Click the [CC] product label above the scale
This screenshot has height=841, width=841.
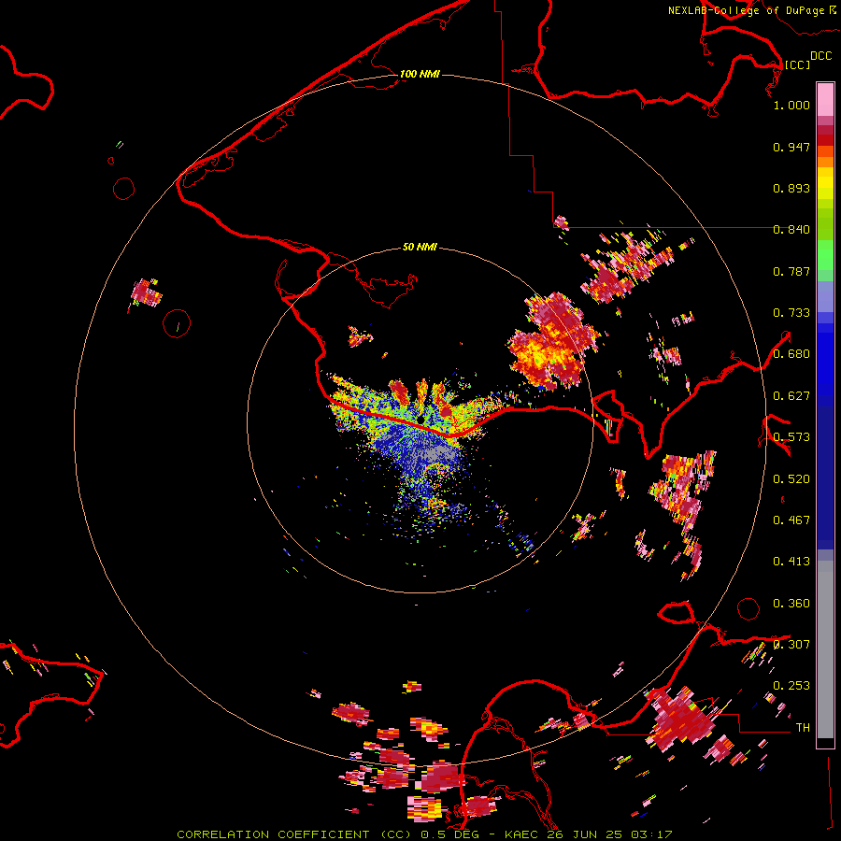click(797, 64)
